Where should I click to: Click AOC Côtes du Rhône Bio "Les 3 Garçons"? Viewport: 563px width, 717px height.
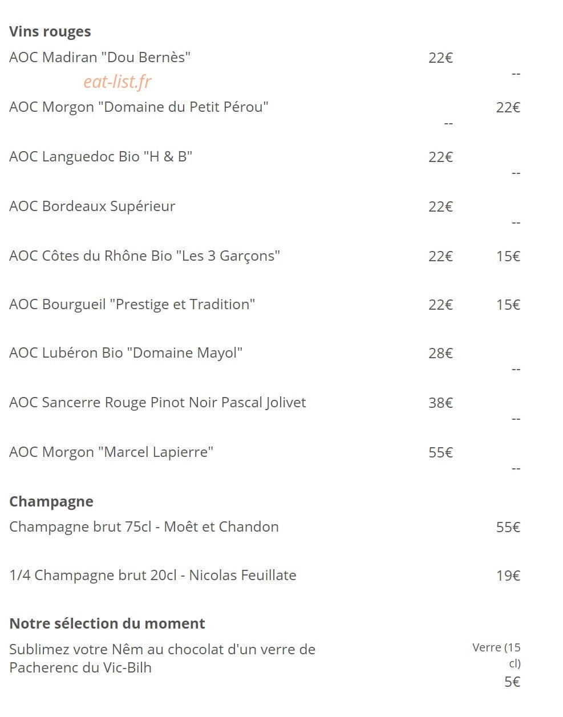tap(145, 256)
